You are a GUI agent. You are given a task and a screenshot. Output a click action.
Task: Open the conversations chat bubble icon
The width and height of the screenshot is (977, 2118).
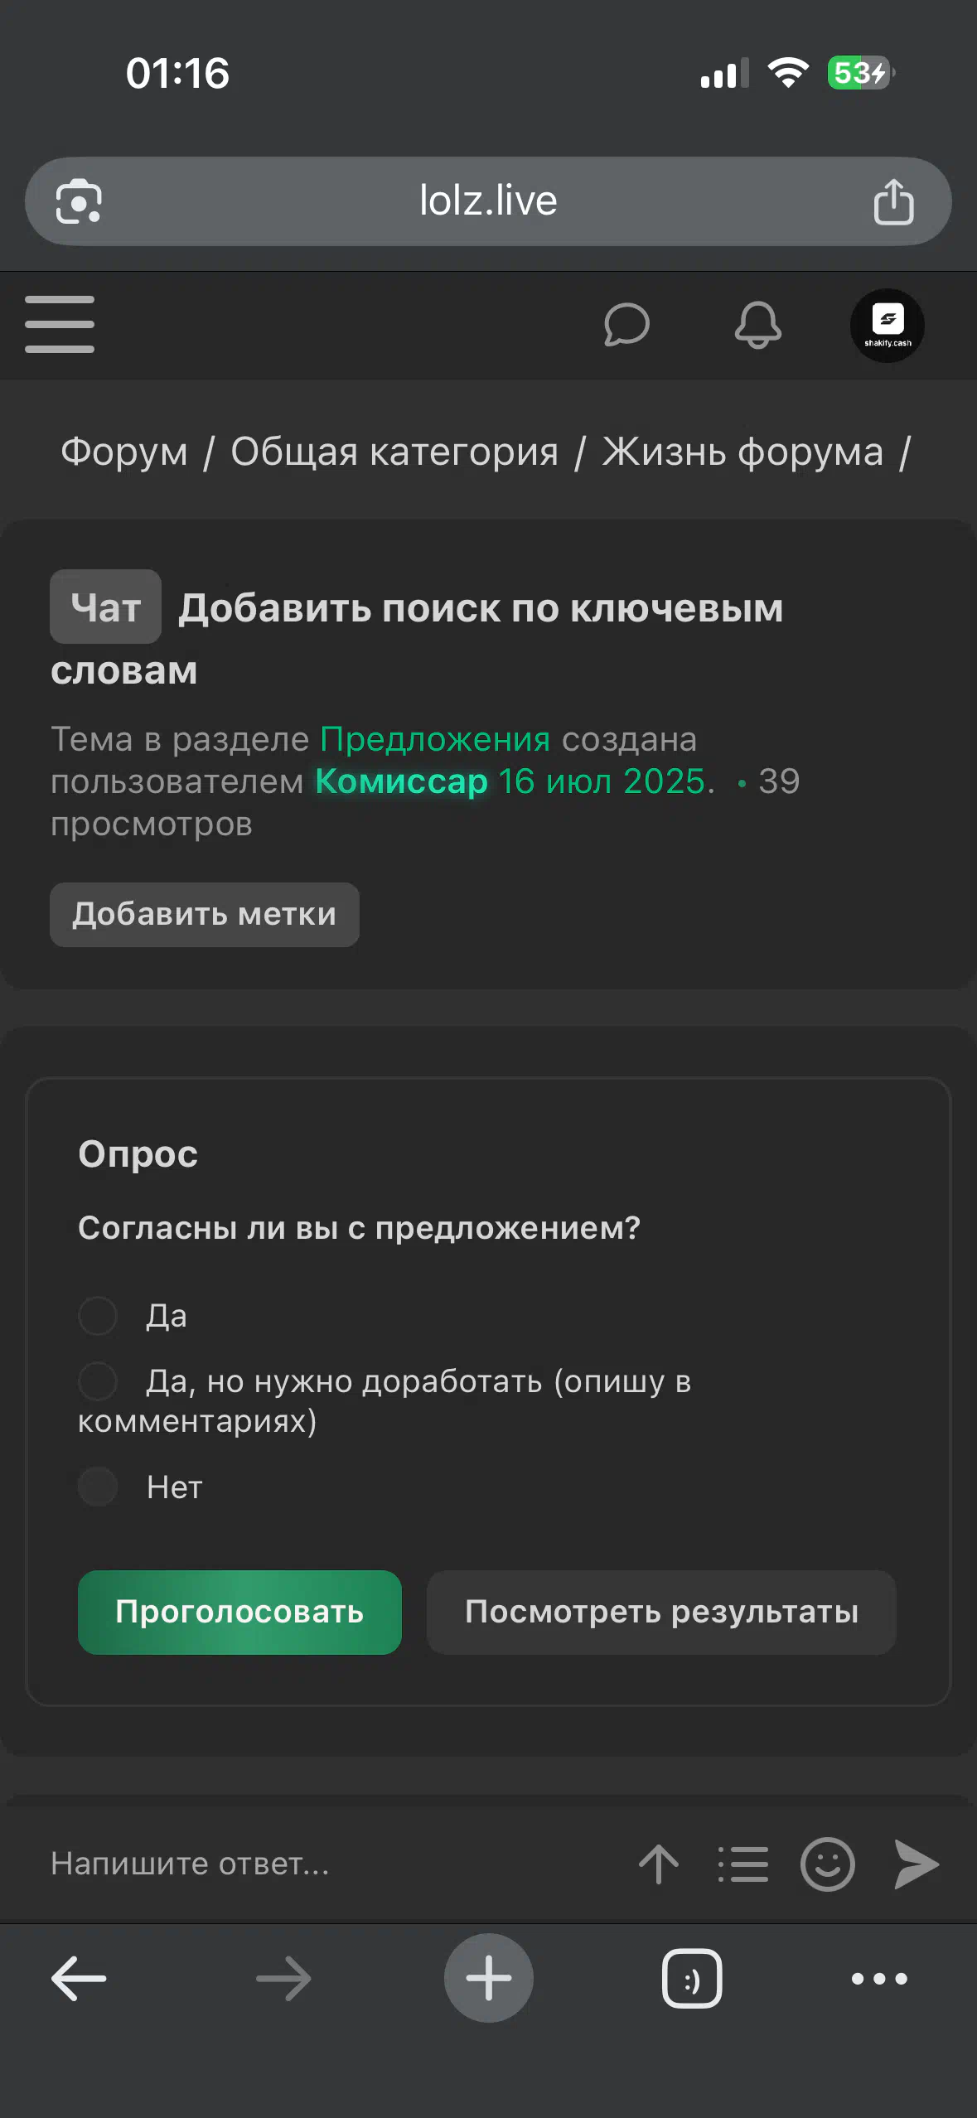[x=626, y=324]
